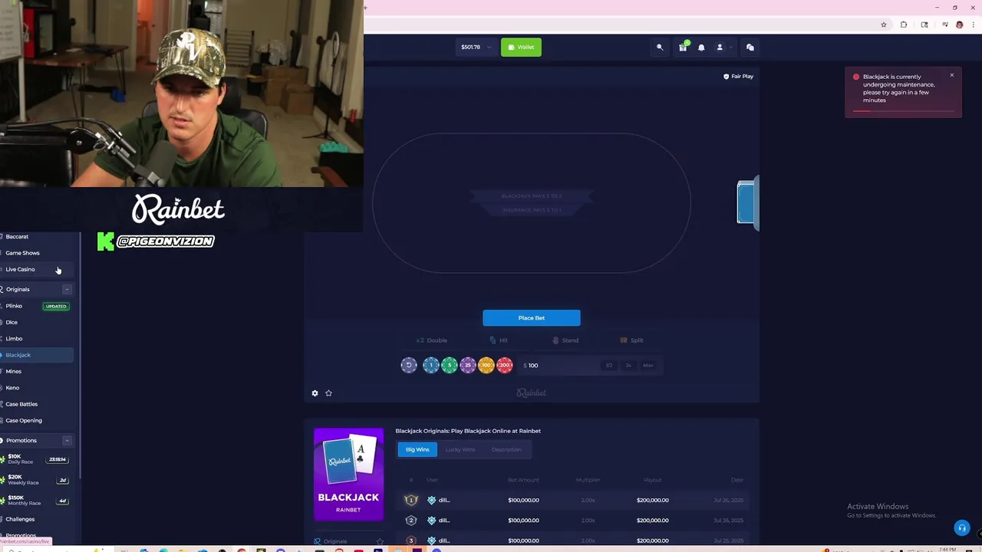Halve the bet with 1/2 button
The image size is (982, 552).
(x=609, y=366)
